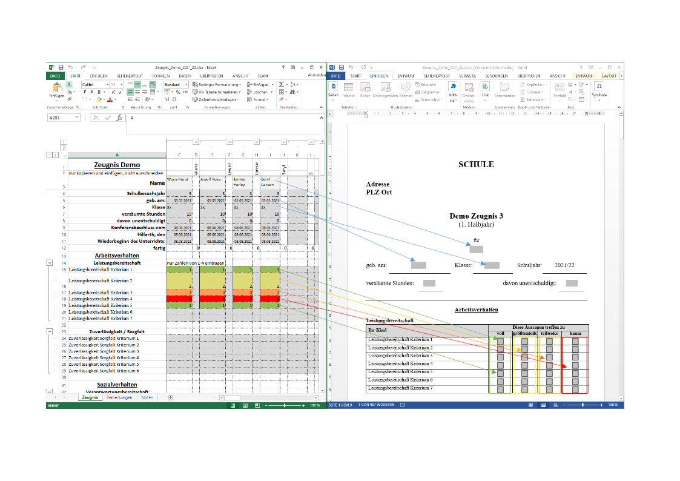Collapse the Leistungsbereitschaft row group
The height and width of the screenshot is (481, 680).
(x=50, y=263)
